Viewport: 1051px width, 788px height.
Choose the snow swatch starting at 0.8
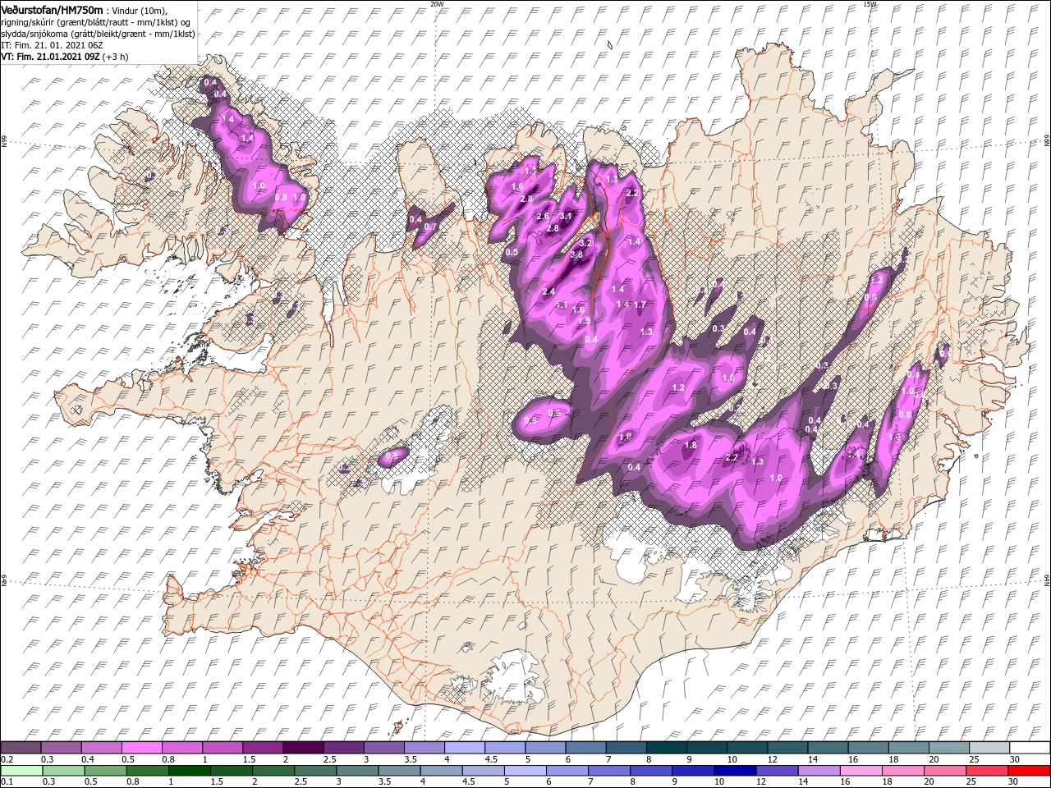[181, 748]
